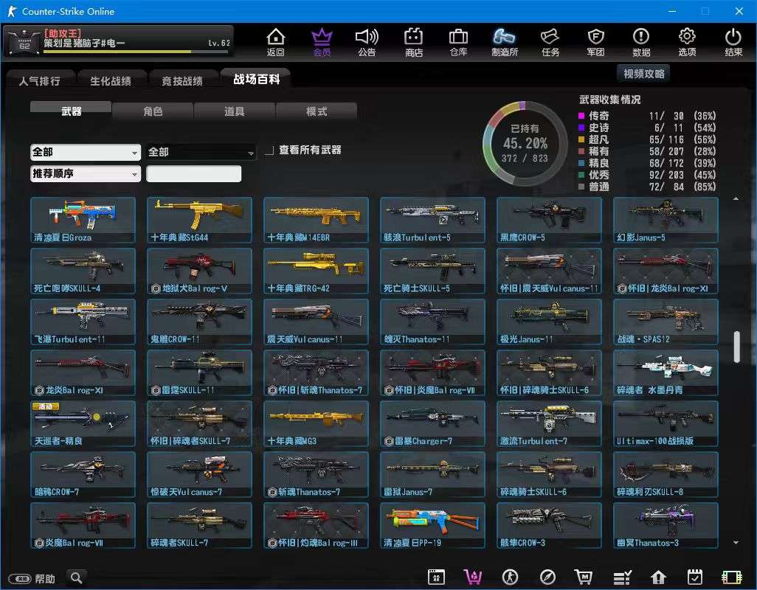This screenshot has height=590, width=757.
Task: Select the 幽冥Thanatos-3 weapon card
Action: pyautogui.click(x=666, y=525)
